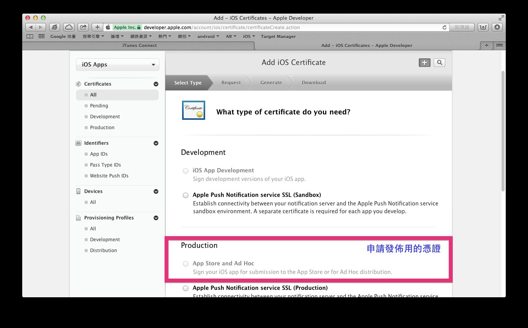Viewport: 528px width, 328px height.
Task: Click the Share button in Safari toolbar
Action: (83, 27)
